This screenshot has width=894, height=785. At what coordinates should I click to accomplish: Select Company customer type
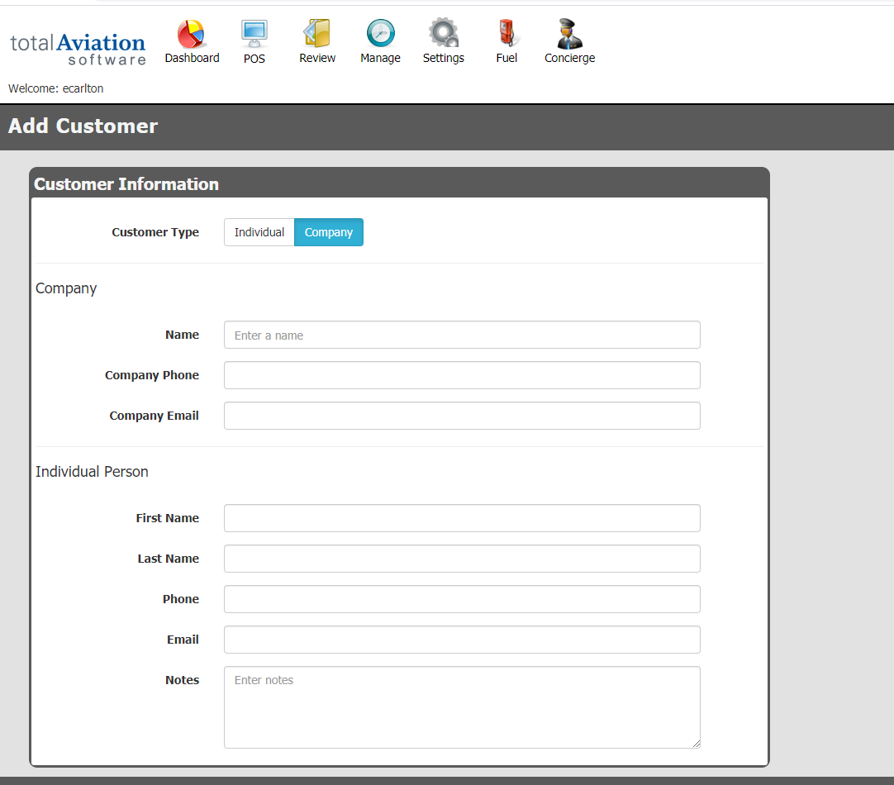[329, 232]
